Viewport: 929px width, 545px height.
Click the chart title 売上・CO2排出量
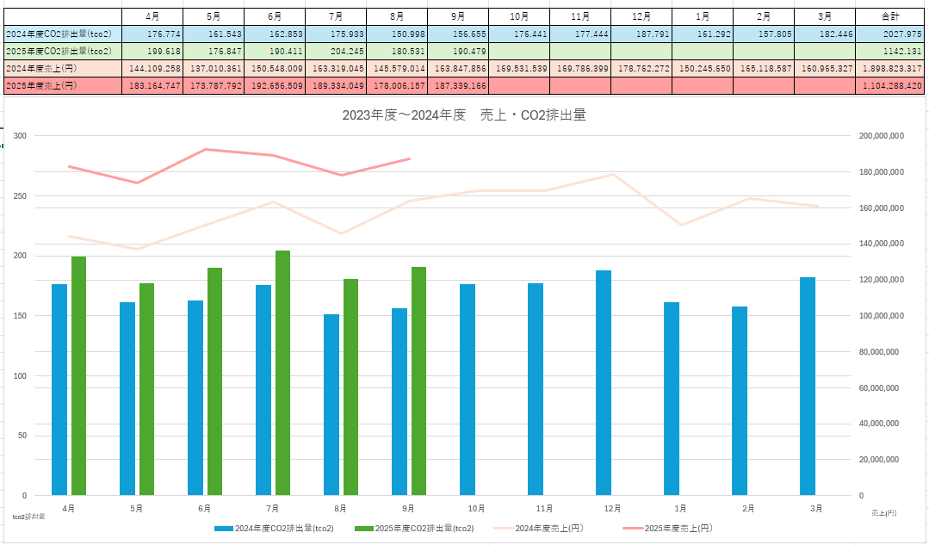[464, 115]
